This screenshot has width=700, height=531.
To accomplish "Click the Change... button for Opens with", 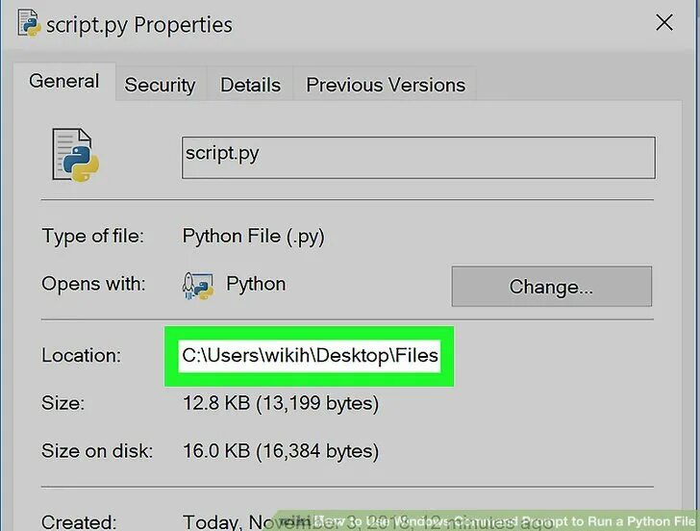I will click(551, 287).
